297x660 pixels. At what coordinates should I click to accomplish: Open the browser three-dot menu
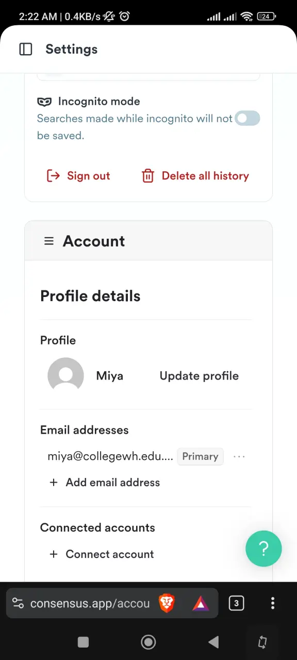pyautogui.click(x=273, y=603)
